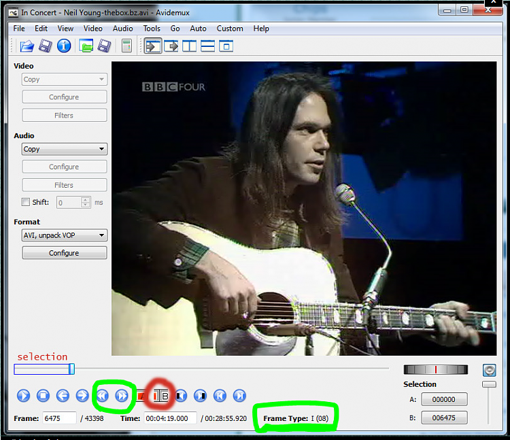Open the Tools menu

152,29
